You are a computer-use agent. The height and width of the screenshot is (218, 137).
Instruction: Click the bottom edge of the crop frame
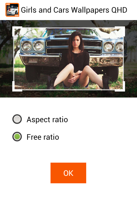coord(68,90)
